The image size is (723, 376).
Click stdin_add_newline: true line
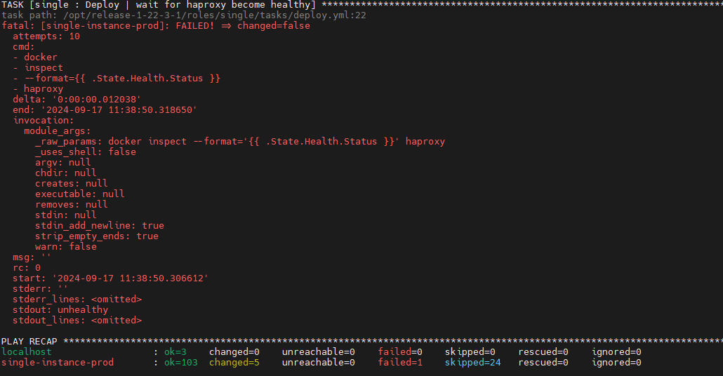point(99,225)
